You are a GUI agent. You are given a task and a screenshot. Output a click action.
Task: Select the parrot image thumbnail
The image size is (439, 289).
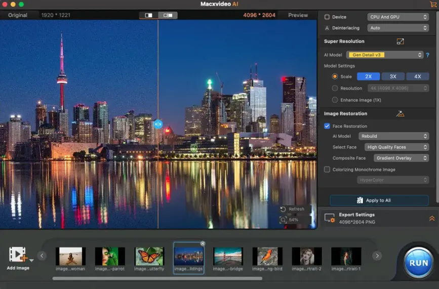(110, 256)
